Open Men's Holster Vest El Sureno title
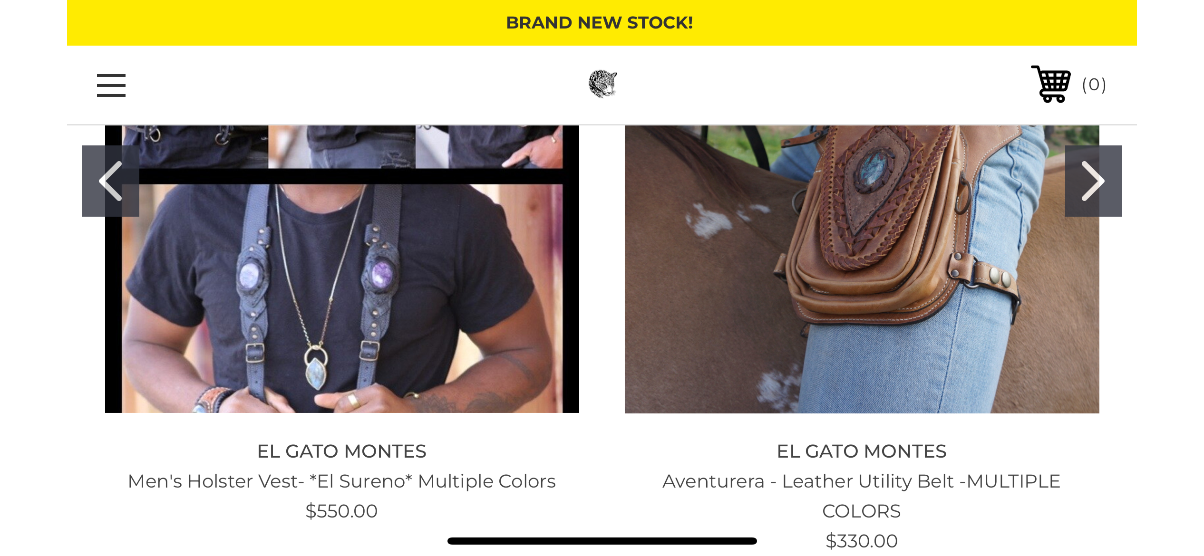Viewport: 1204px width, 556px height. click(x=342, y=481)
